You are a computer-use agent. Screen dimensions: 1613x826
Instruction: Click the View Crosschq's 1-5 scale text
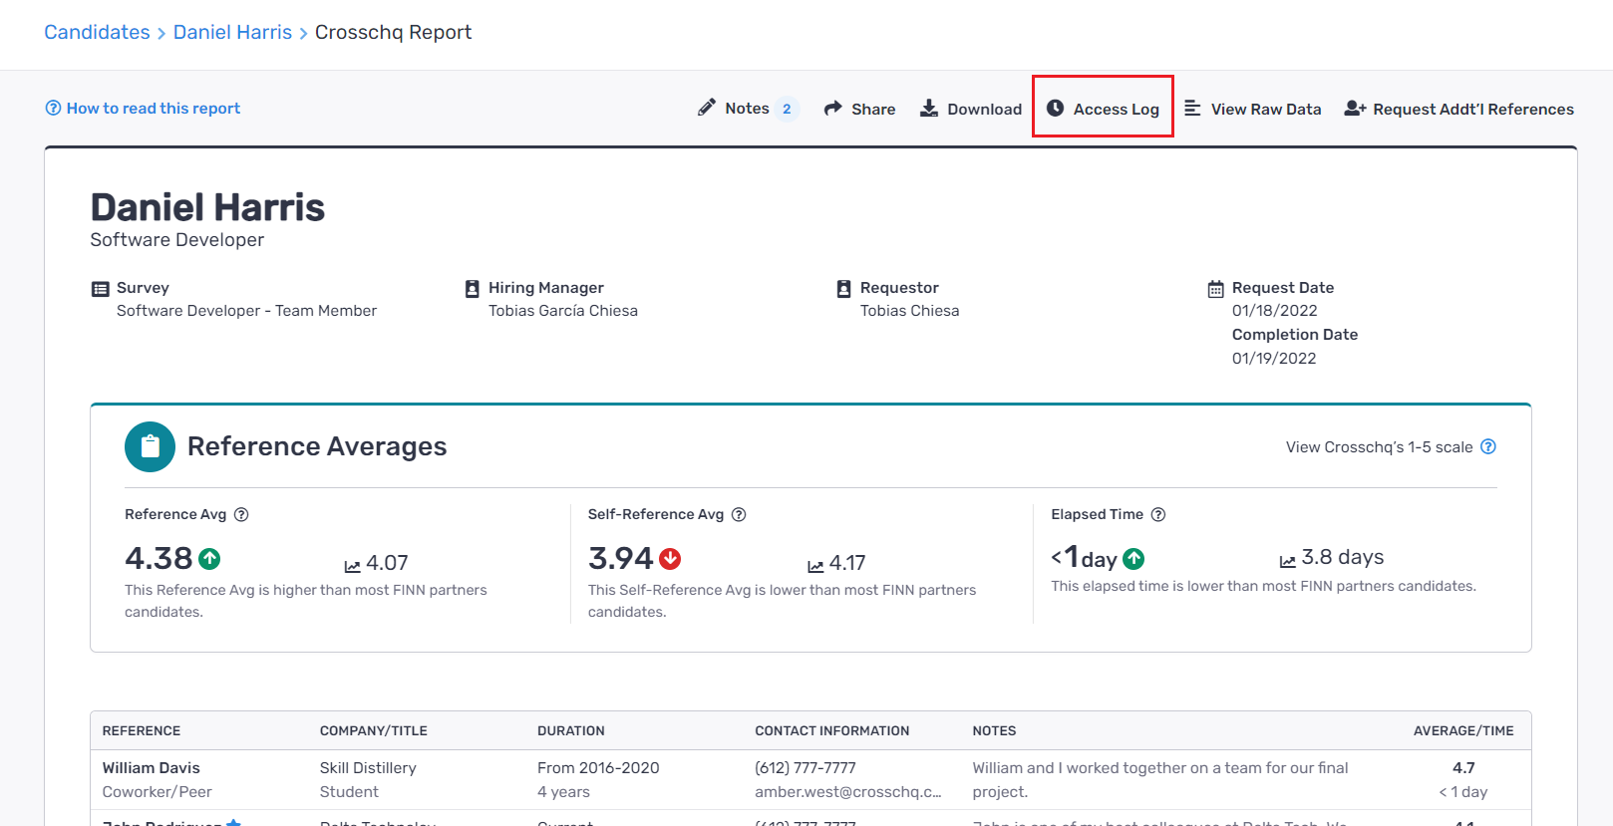[x=1379, y=447]
